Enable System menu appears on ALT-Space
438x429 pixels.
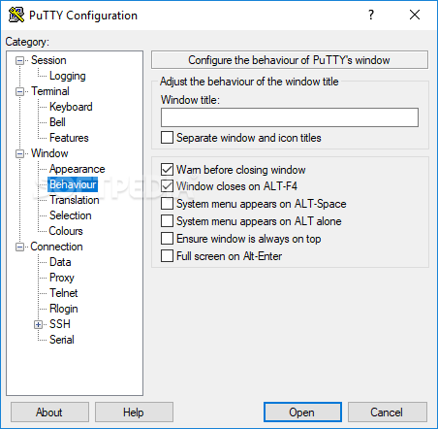[x=167, y=204]
